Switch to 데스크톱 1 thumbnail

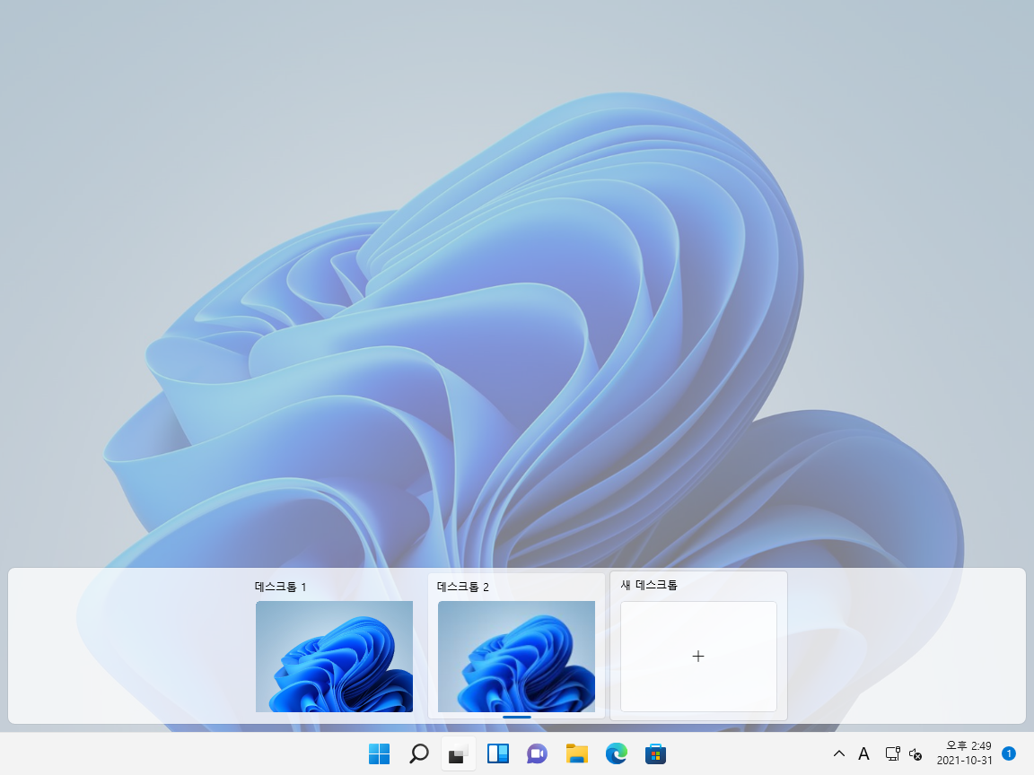(334, 657)
